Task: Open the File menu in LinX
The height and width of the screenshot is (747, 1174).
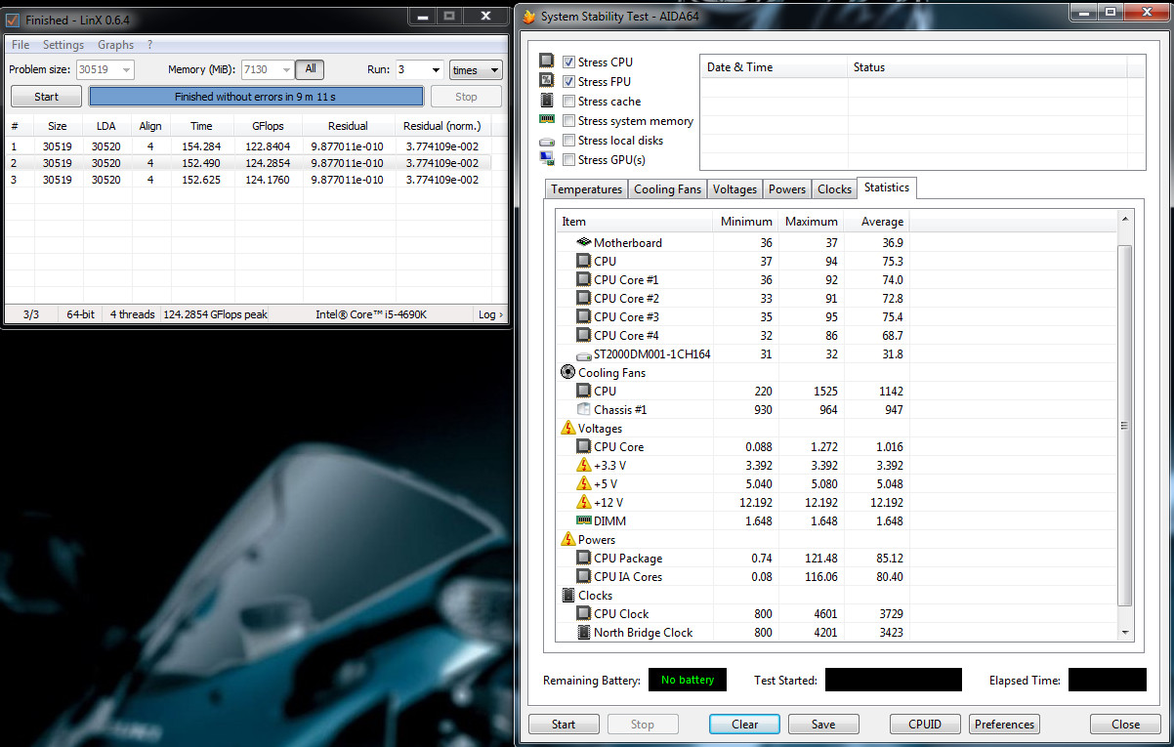Action: (x=21, y=45)
